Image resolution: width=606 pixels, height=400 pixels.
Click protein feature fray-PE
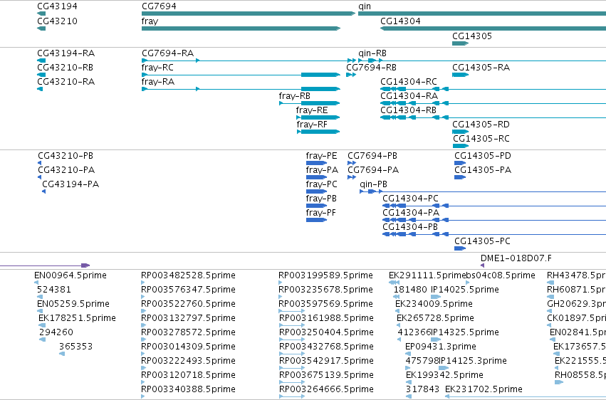pyautogui.click(x=316, y=163)
